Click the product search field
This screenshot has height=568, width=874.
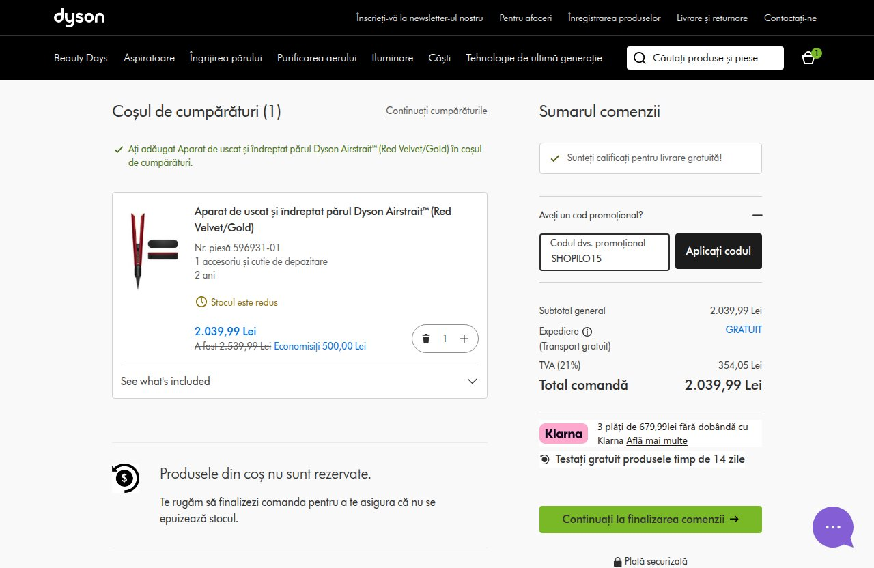(705, 58)
